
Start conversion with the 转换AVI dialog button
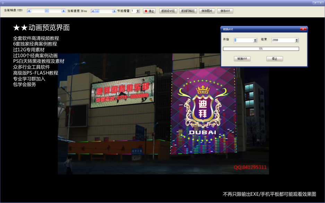pos(242,59)
